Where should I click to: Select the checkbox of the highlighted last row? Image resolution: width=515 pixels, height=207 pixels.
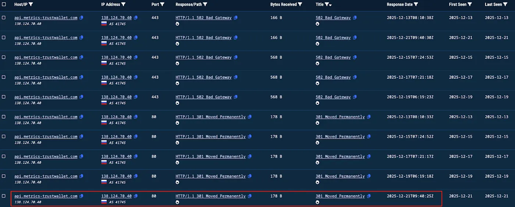point(4,196)
